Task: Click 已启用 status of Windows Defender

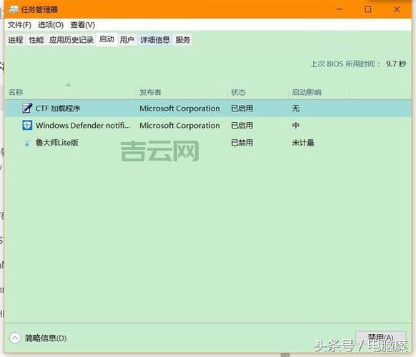Action: point(242,126)
